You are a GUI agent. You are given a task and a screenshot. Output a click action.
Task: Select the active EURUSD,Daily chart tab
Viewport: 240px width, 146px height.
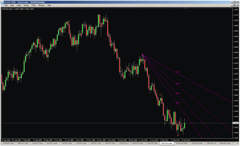[167, 143]
